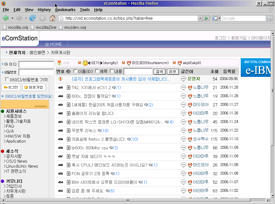Focus the board search text field
This screenshot has height=204, width=275.
click(138, 71)
